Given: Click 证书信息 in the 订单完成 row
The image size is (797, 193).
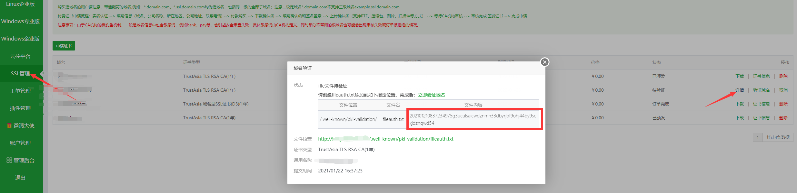Looking at the screenshot, I should 761,104.
